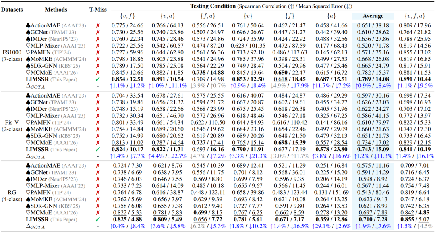The height and width of the screenshot is (233, 435).
Task: Click the heart symbol before PAMFN in Fis-V section
Action: (27, 122)
